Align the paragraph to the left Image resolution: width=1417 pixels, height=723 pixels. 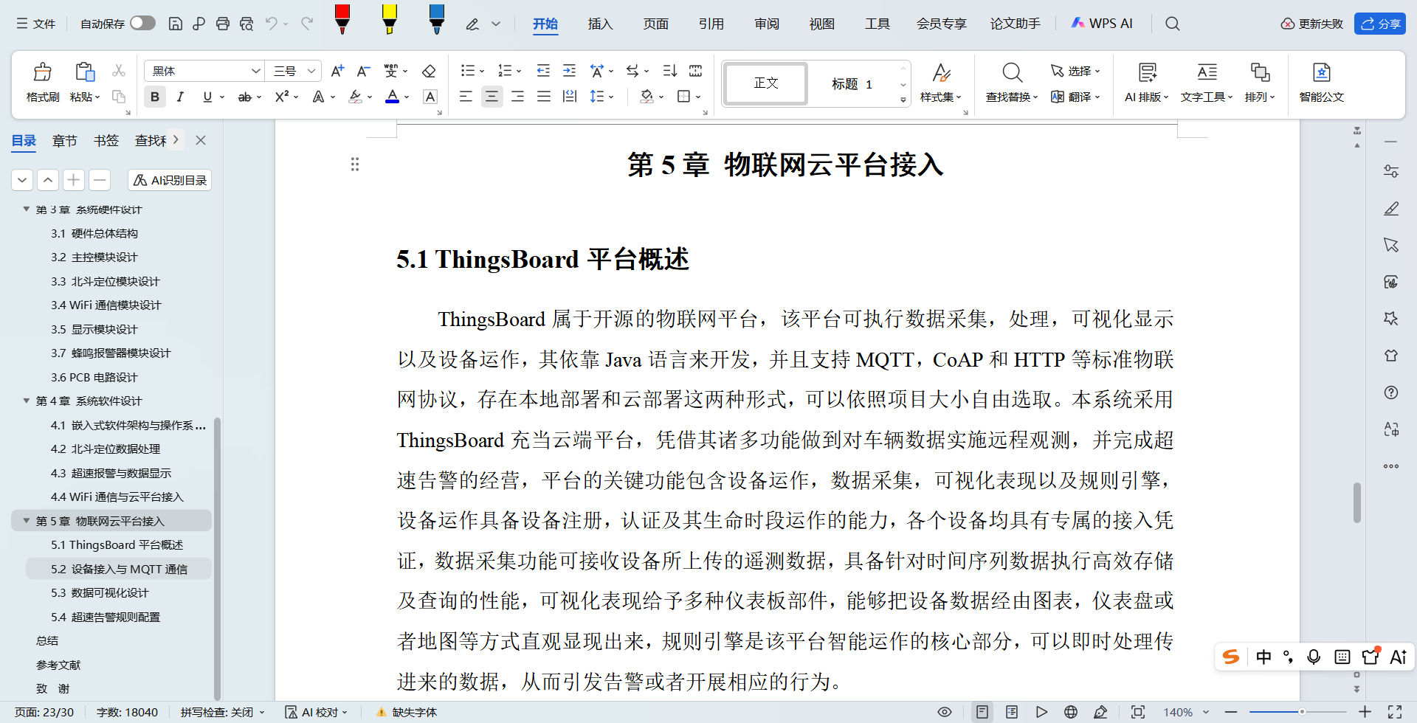466,97
